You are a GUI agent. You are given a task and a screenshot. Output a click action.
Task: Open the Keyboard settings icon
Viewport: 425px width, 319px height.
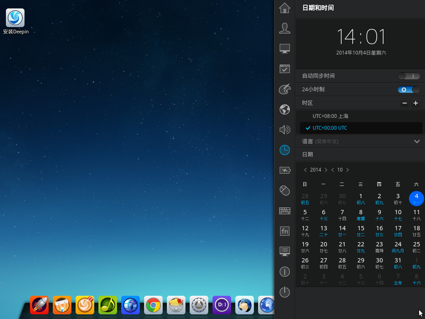click(x=285, y=211)
